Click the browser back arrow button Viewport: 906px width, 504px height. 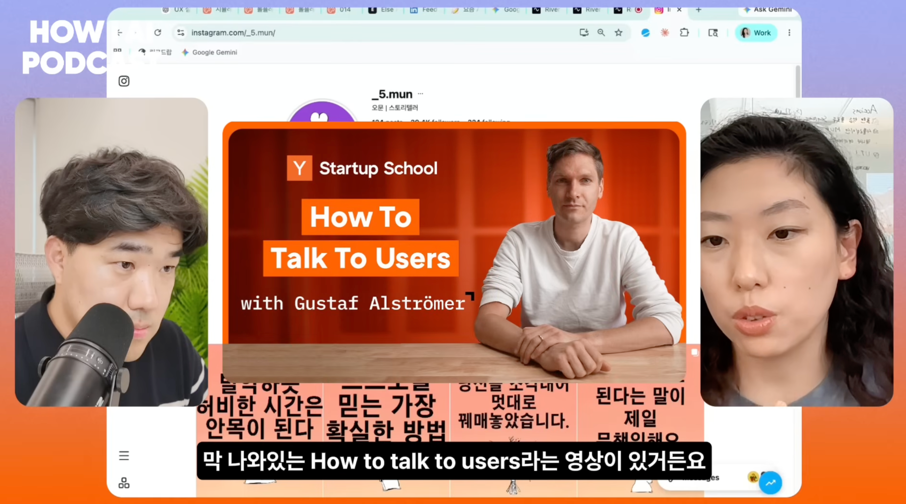coord(120,33)
